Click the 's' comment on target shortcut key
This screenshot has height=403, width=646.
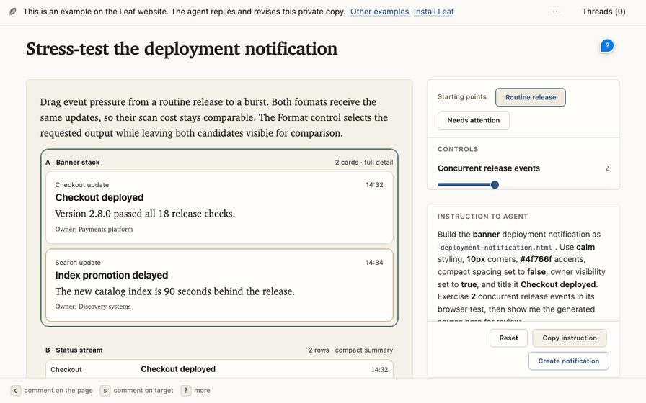[x=105, y=390]
